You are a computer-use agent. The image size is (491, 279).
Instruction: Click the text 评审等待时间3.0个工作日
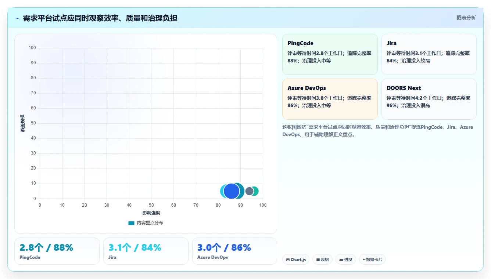point(316,98)
